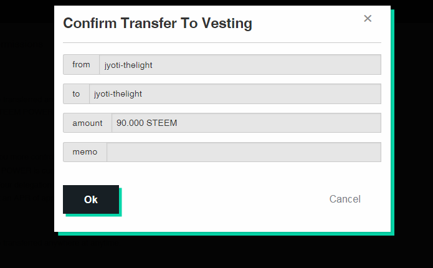Click the 'amount' label tag

tap(88, 123)
